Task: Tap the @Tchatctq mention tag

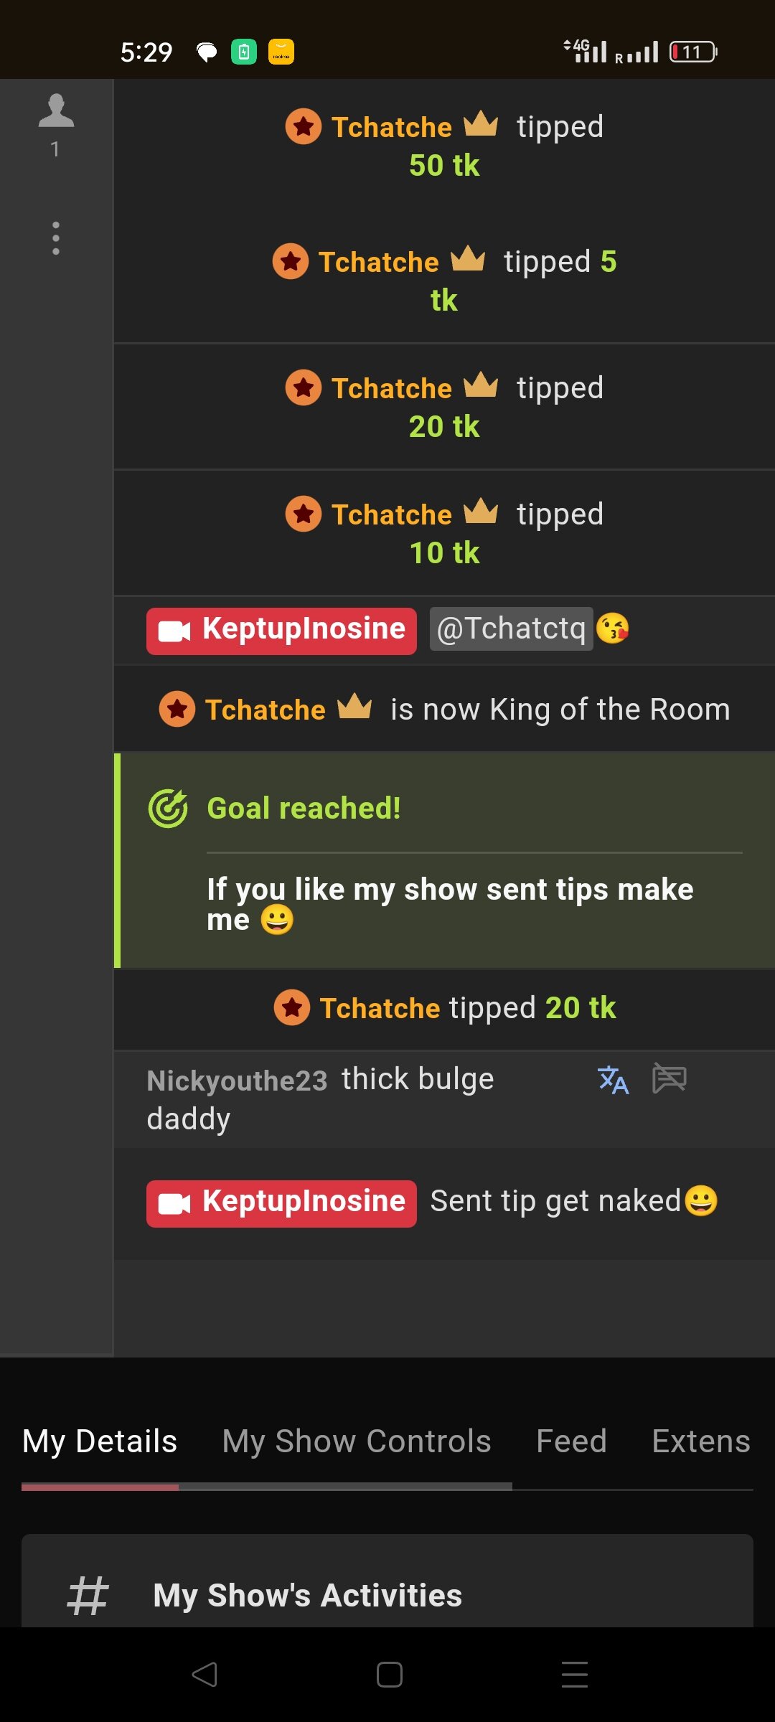Action: tap(511, 629)
